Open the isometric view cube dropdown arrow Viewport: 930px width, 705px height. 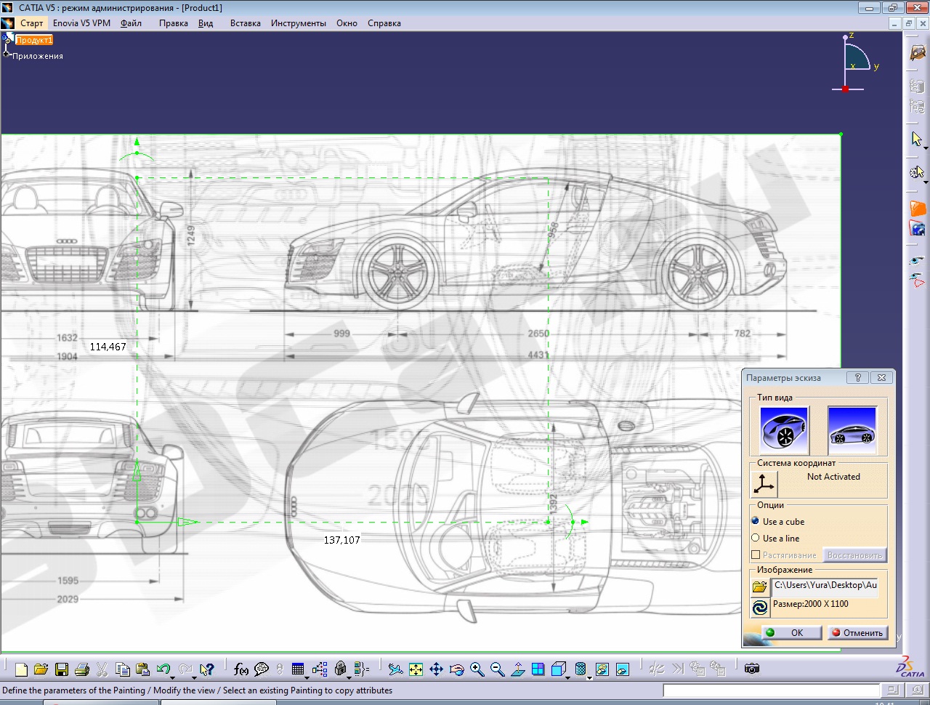[568, 677]
